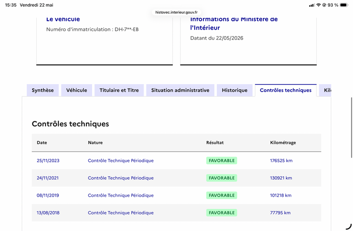Click the 176525 km mileage value
This screenshot has height=231, width=353.
coord(281,161)
